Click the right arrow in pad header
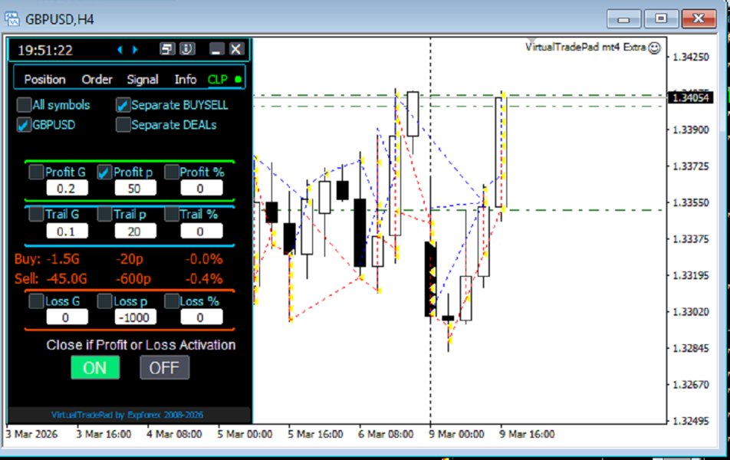 coord(135,49)
